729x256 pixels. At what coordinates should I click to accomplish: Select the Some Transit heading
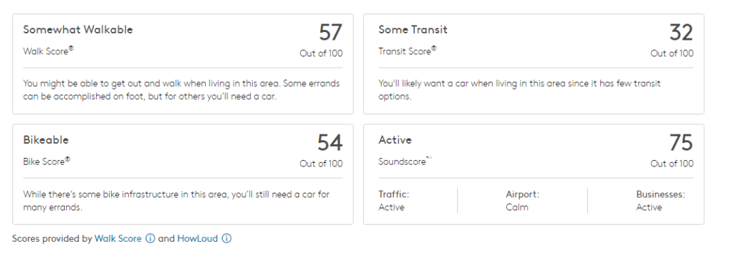(413, 30)
